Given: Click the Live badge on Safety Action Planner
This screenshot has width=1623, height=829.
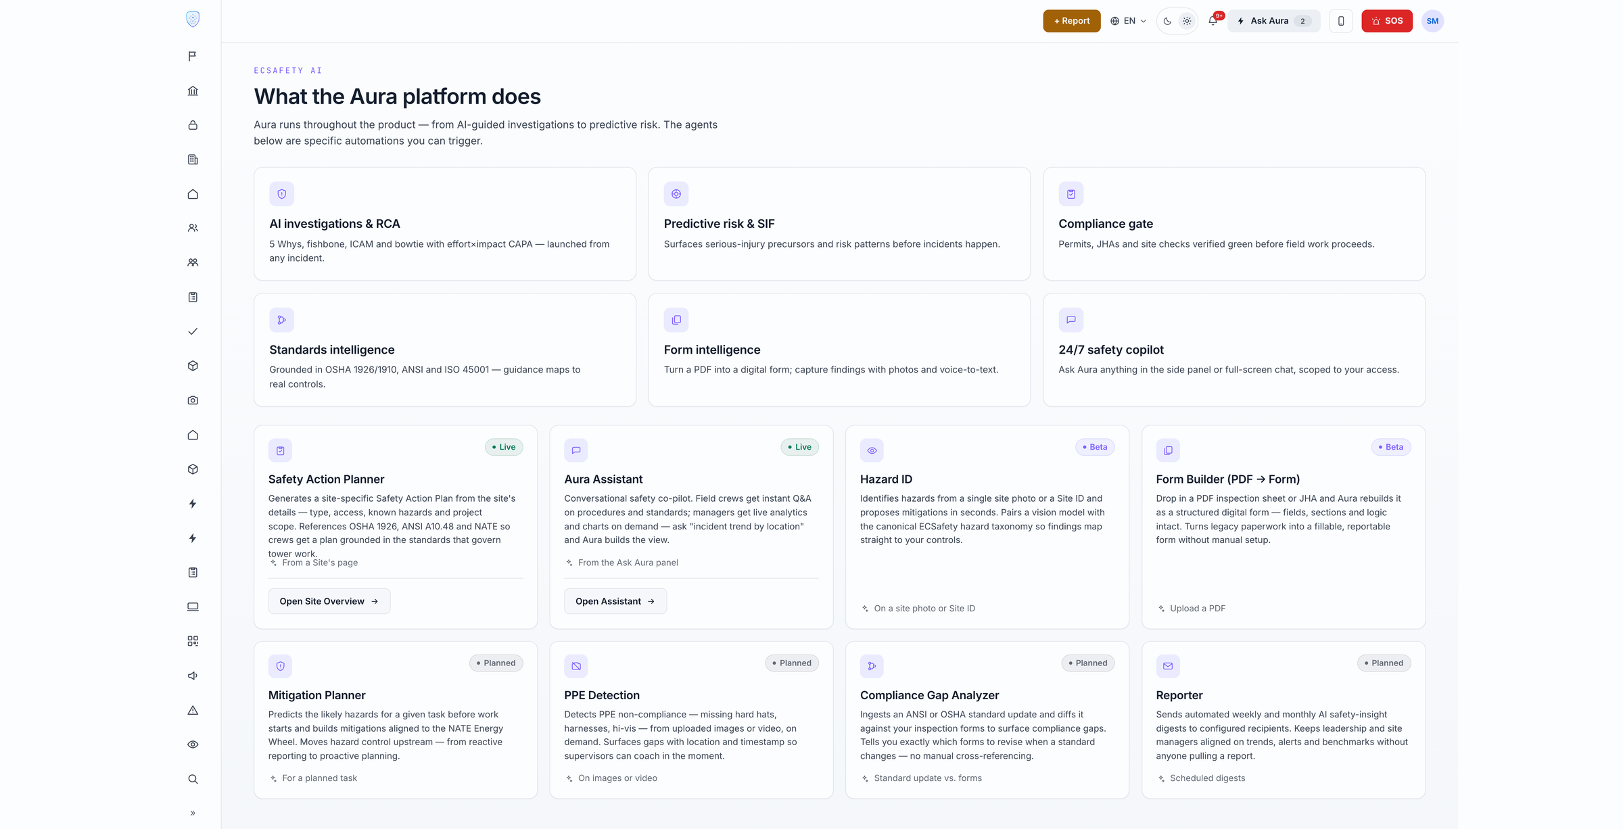Looking at the screenshot, I should point(504,447).
